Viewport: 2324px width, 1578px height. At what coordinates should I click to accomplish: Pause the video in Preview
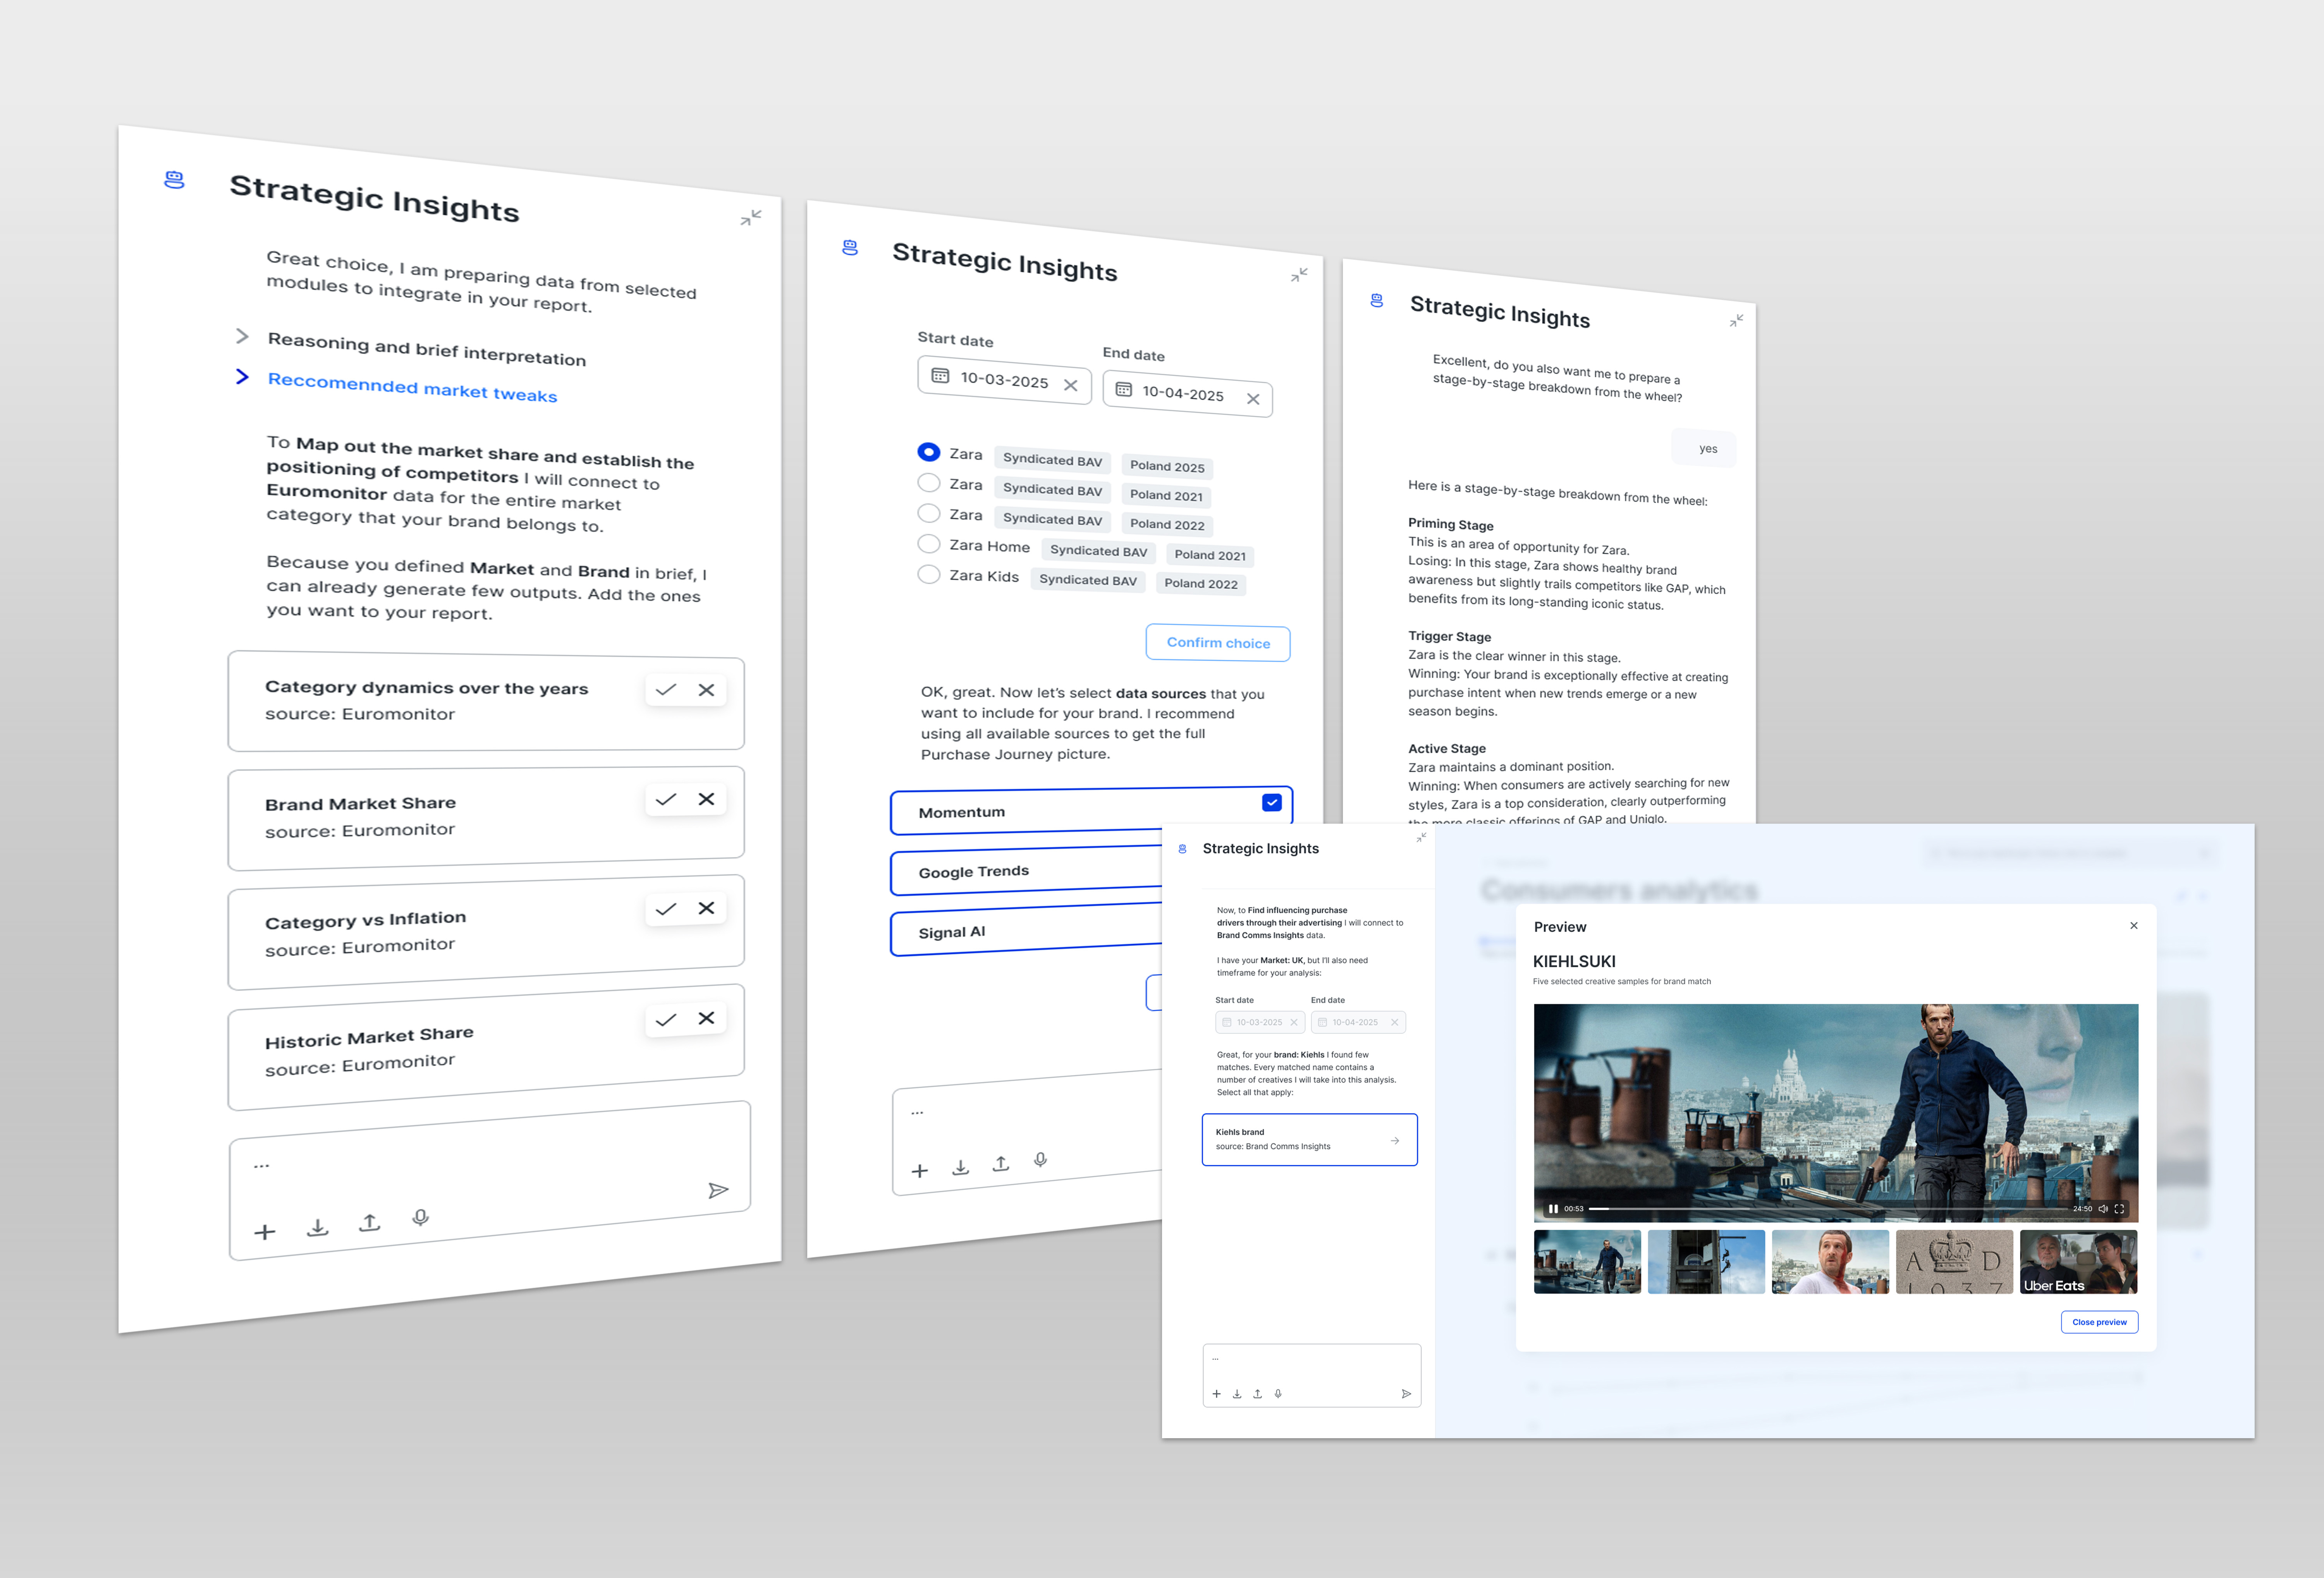1553,1209
